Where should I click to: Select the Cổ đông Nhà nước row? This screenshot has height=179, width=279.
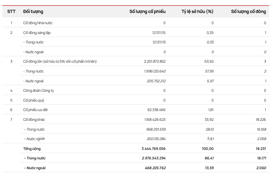[38, 23]
